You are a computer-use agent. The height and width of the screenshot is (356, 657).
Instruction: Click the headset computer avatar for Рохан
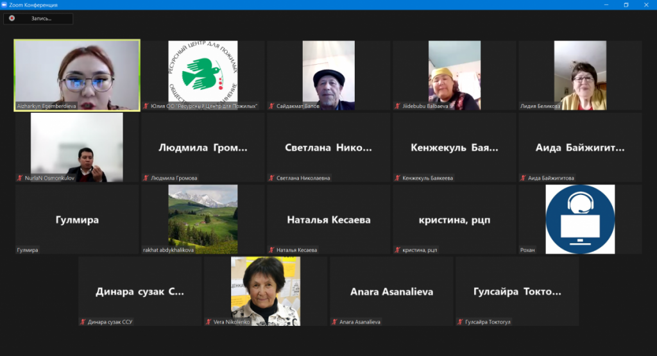(580, 219)
